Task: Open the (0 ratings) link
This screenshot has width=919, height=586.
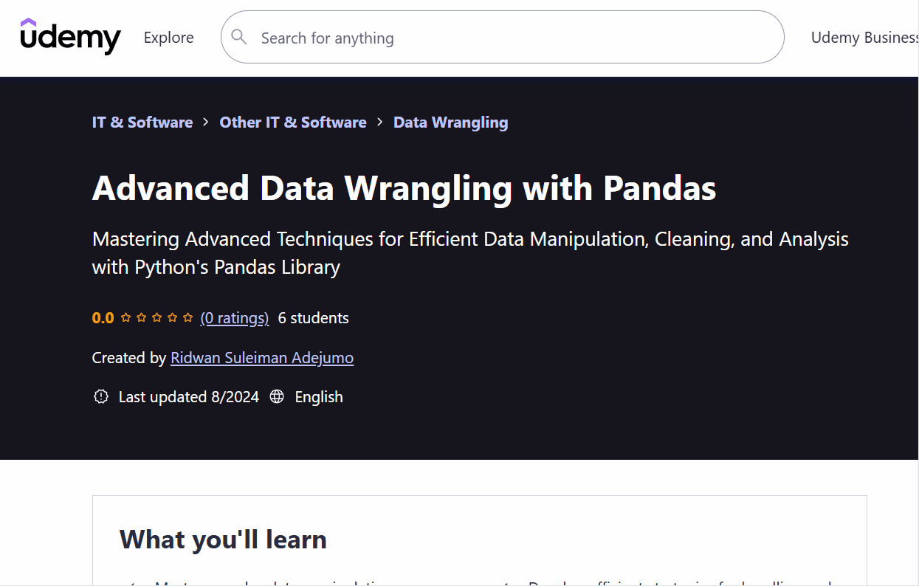Action: [235, 318]
